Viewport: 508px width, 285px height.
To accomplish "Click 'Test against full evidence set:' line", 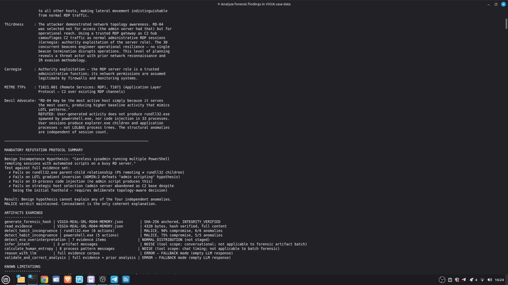I will 37,168.
